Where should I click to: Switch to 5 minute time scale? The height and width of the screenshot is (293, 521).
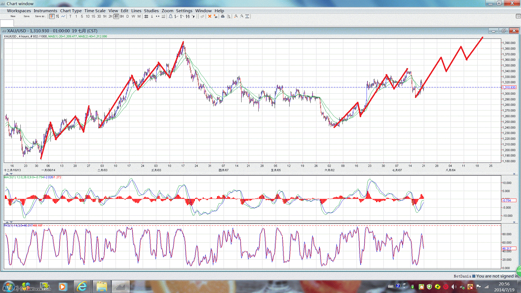pyautogui.click(x=82, y=16)
